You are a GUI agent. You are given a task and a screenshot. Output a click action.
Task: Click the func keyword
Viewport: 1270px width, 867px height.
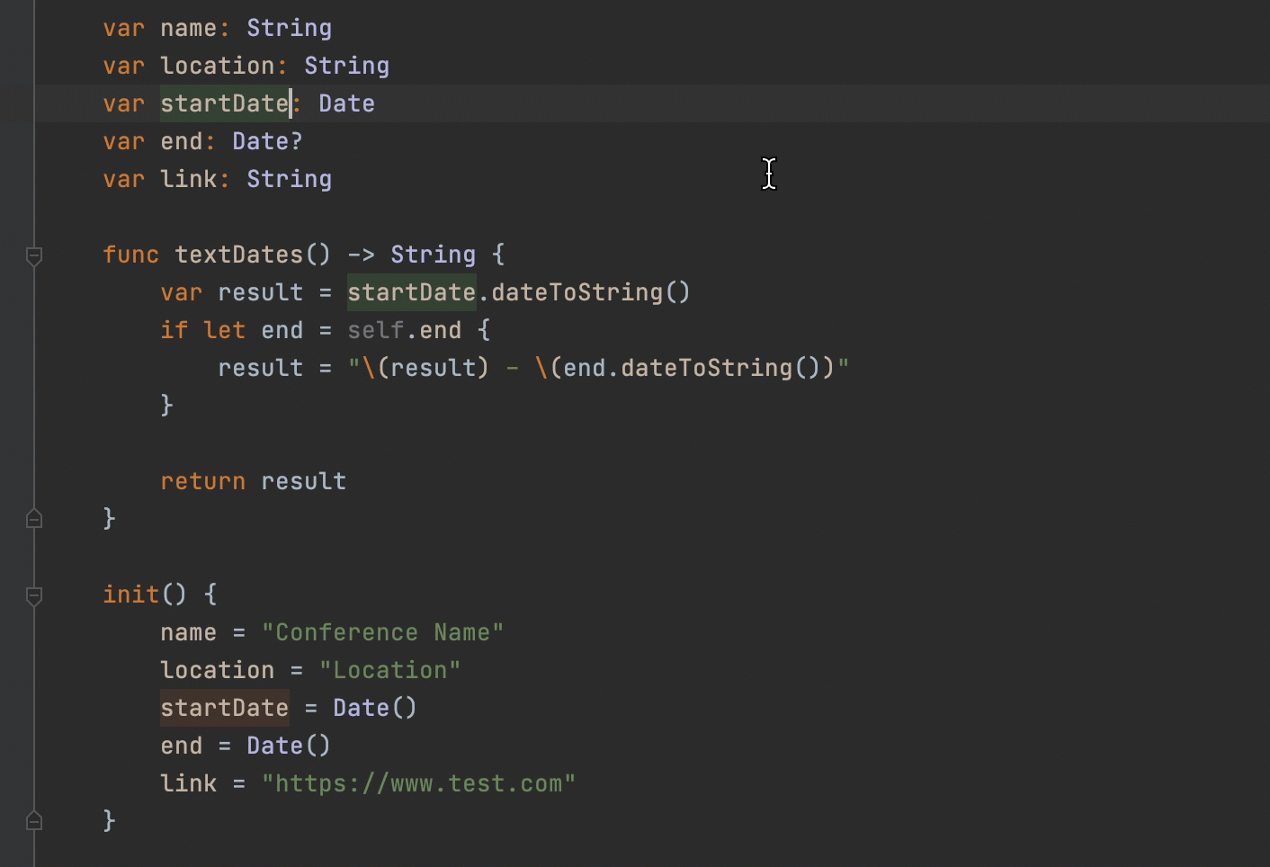click(130, 255)
